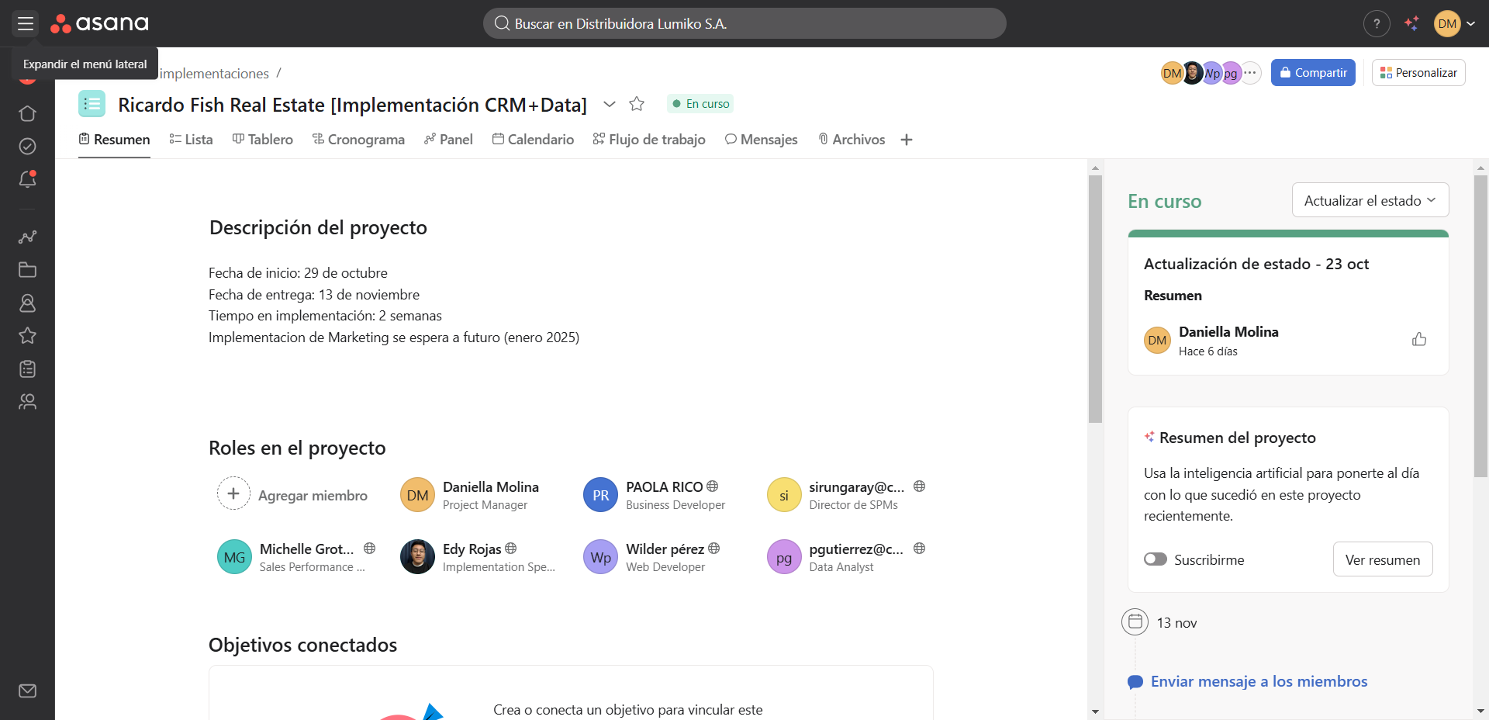Click the main content vertical scrollbar
1489x720 pixels.
(1095, 299)
